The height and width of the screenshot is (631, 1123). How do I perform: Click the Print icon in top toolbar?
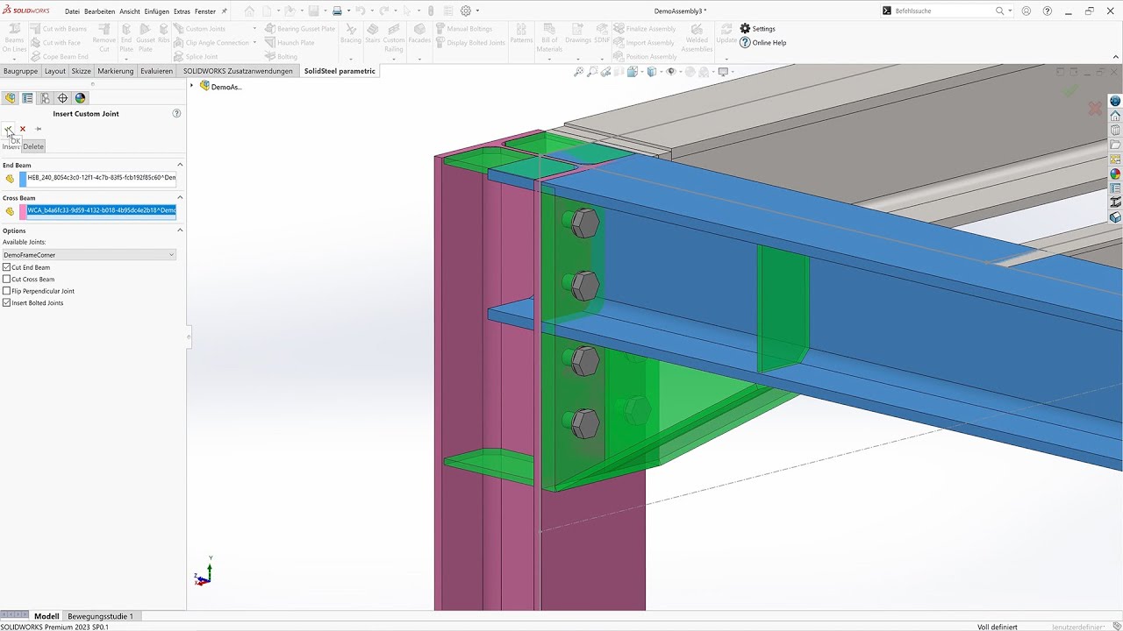pyautogui.click(x=337, y=11)
